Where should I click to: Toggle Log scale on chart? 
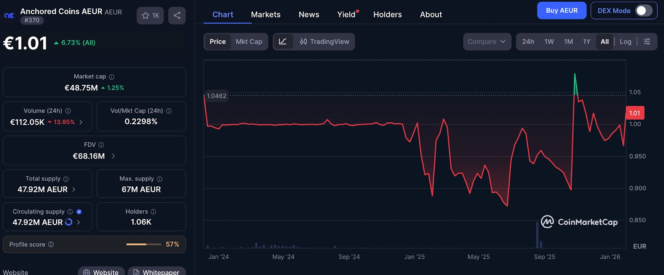tap(625, 42)
